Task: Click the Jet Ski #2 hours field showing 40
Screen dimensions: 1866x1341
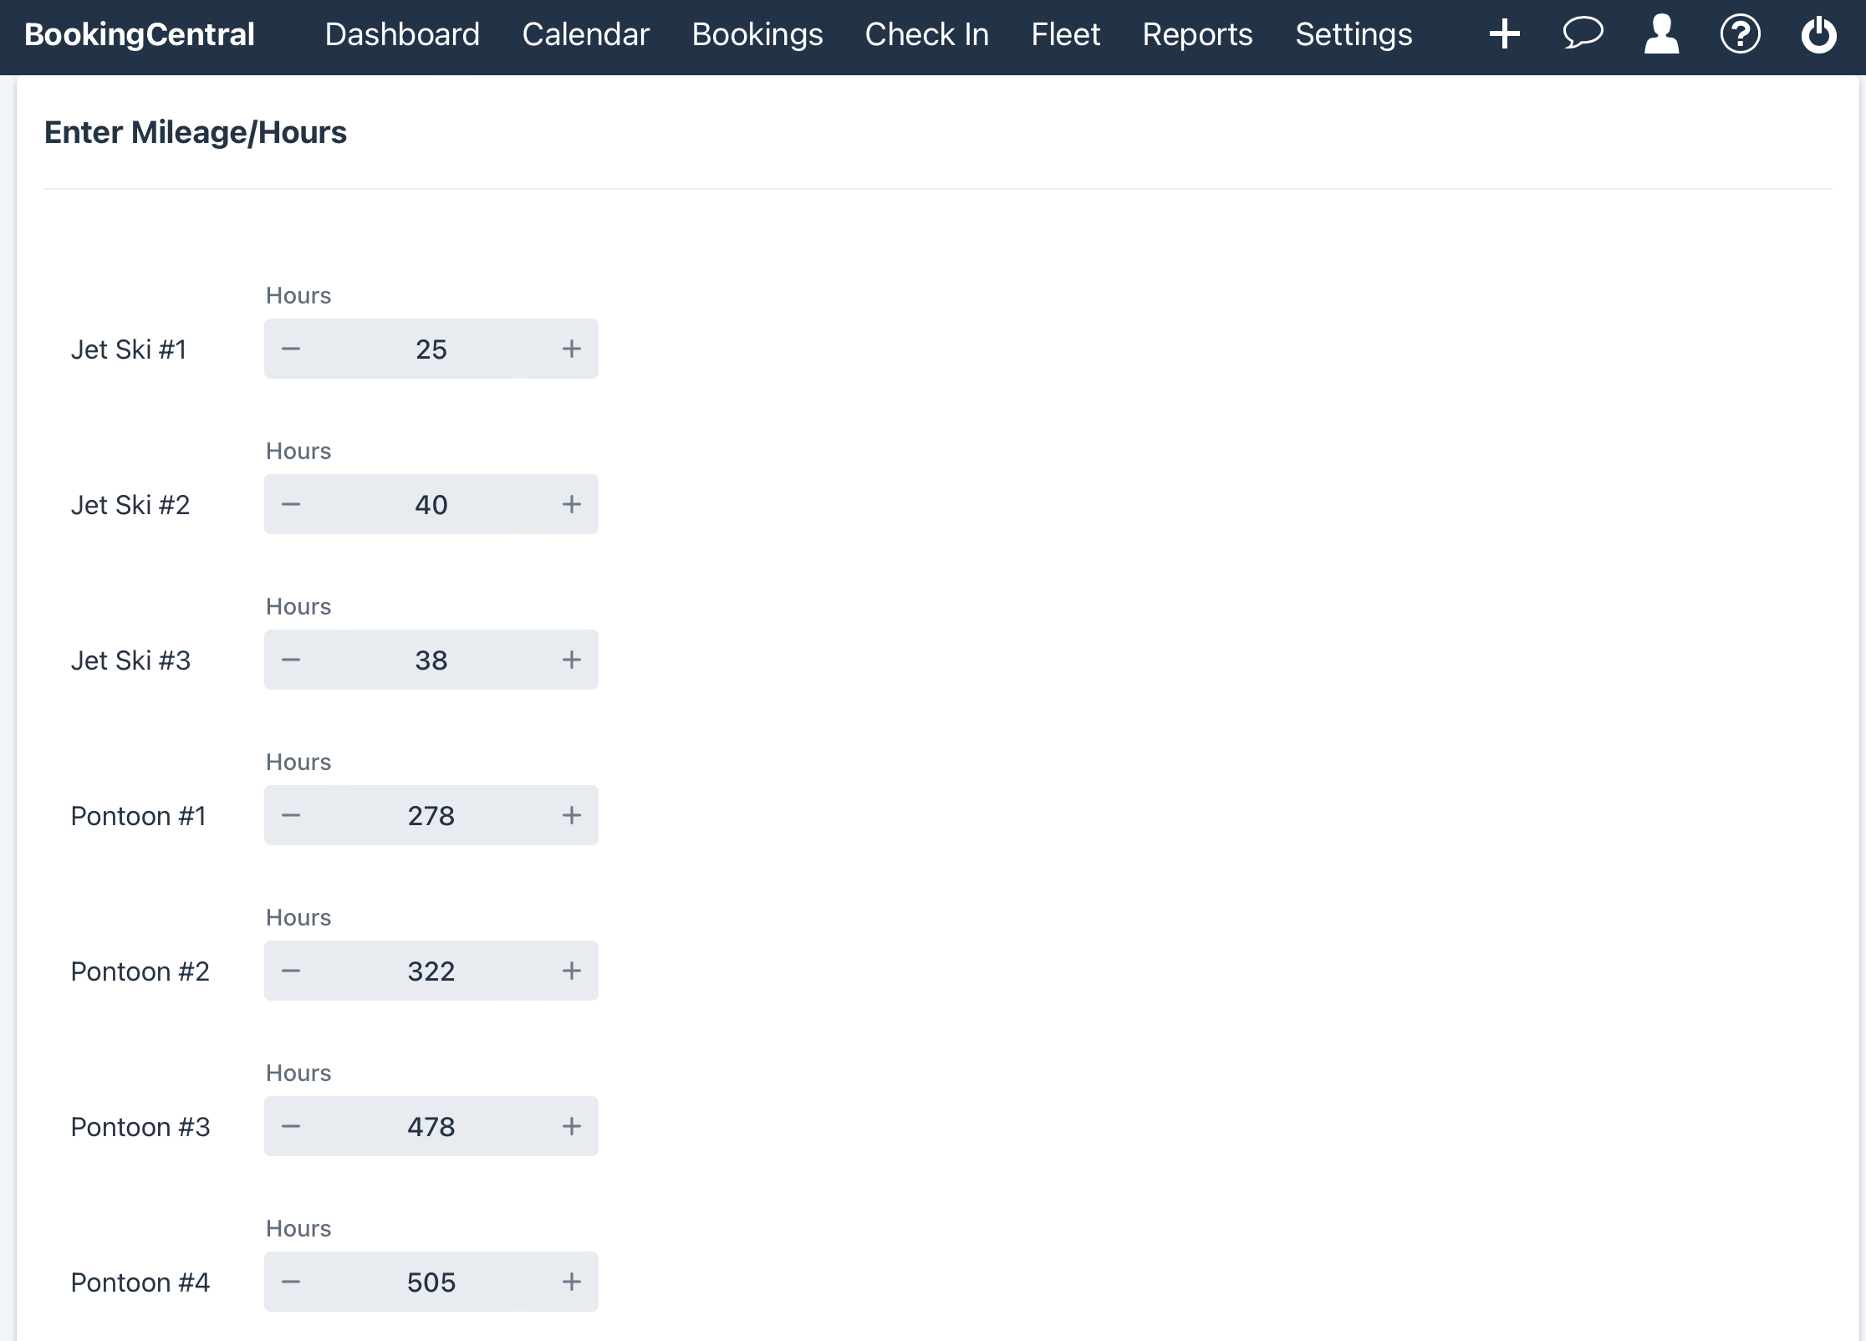Action: pos(431,504)
